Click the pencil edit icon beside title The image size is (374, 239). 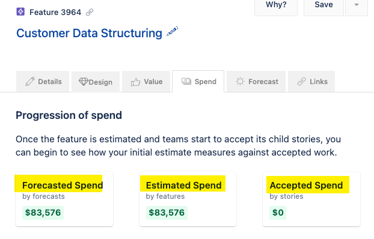pyautogui.click(x=172, y=32)
